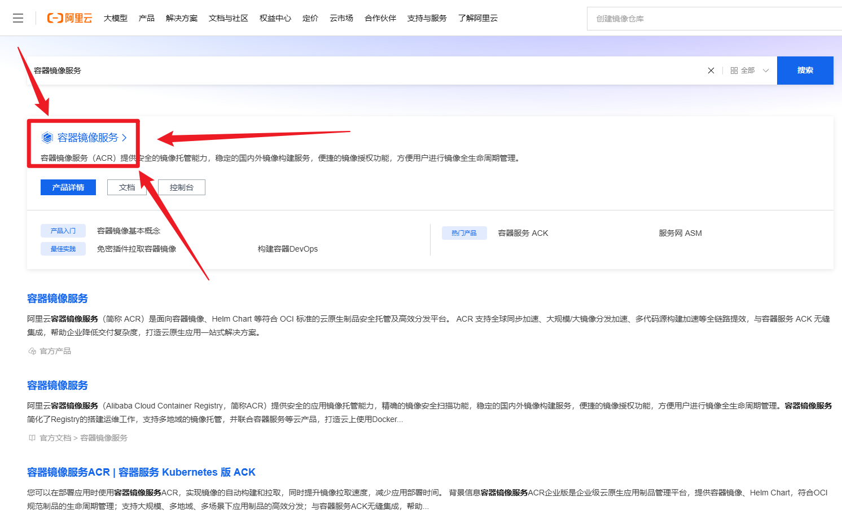Click the 热门产品 tag
842x514 pixels.
[464, 233]
